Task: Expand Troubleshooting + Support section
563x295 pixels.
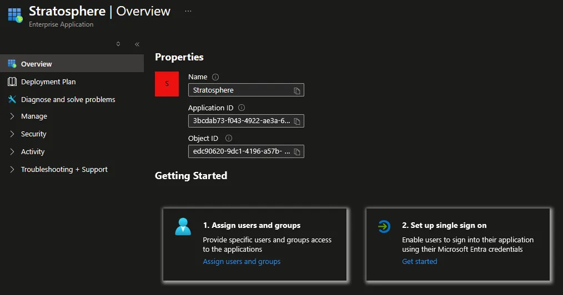Action: click(x=12, y=169)
